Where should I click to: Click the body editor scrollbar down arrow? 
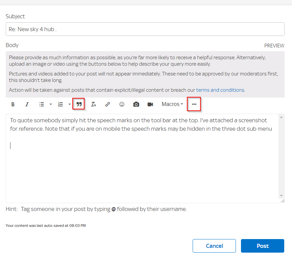(282, 195)
